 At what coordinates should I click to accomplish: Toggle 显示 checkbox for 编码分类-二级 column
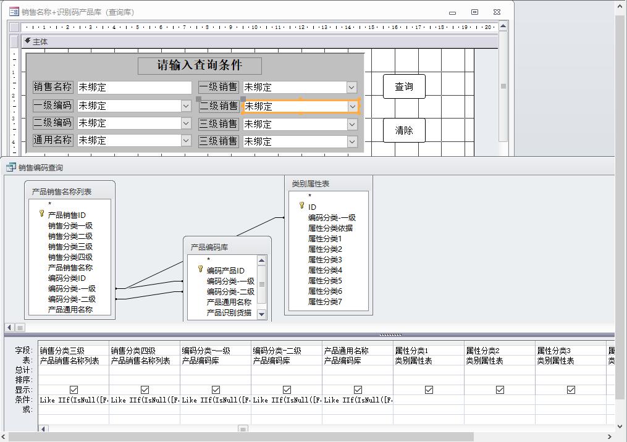click(287, 390)
